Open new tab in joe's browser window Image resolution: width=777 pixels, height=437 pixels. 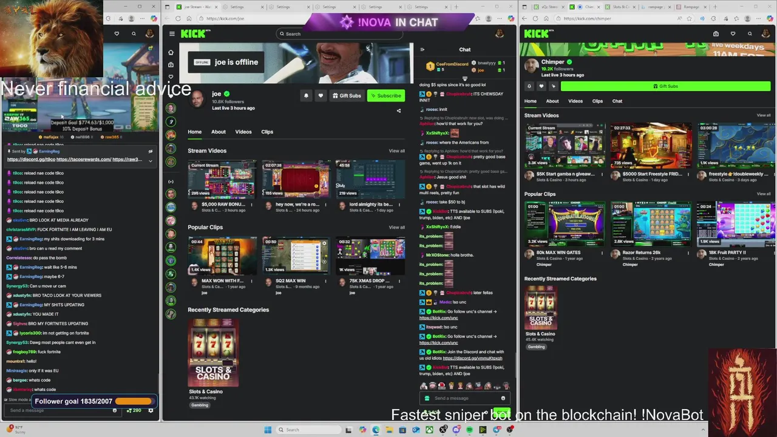[456, 7]
